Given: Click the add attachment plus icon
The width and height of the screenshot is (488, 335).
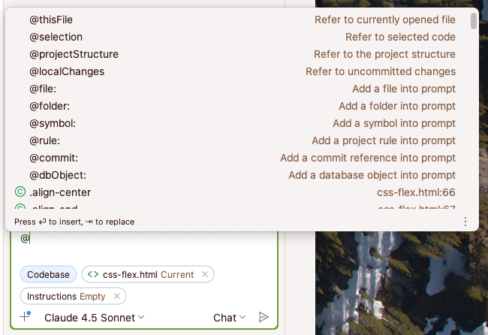Looking at the screenshot, I should (x=25, y=317).
